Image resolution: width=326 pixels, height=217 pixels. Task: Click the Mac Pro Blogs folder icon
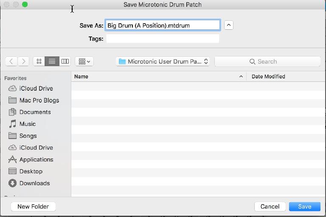coord(12,100)
